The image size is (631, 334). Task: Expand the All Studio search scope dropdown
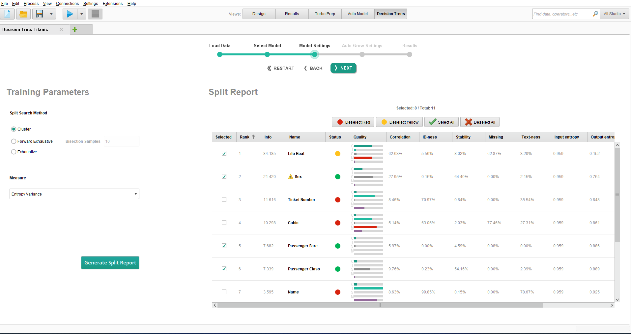614,14
